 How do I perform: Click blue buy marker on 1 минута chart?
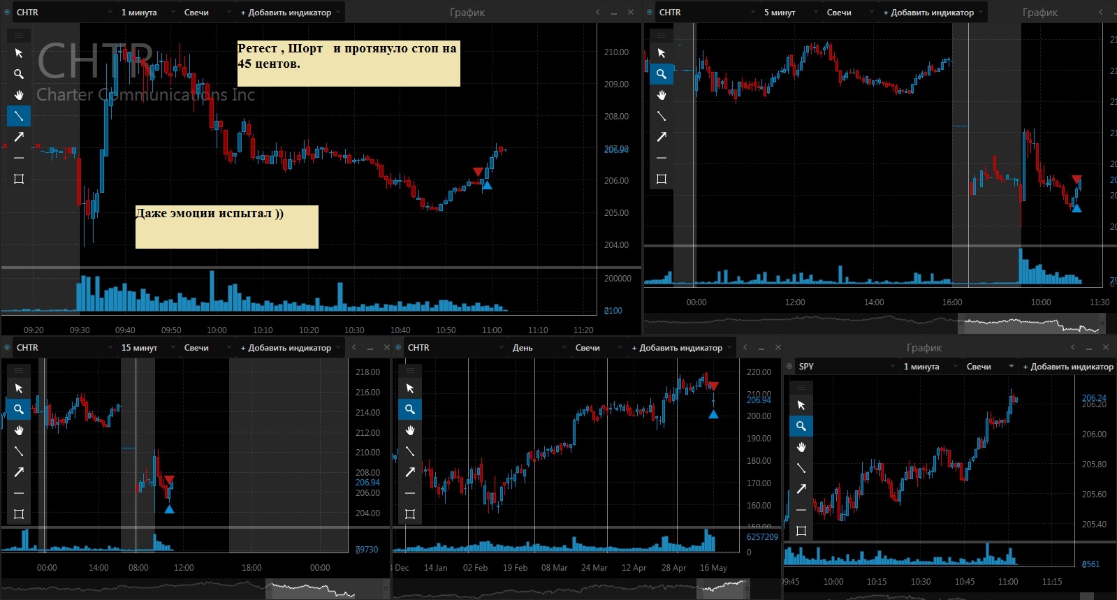click(487, 185)
